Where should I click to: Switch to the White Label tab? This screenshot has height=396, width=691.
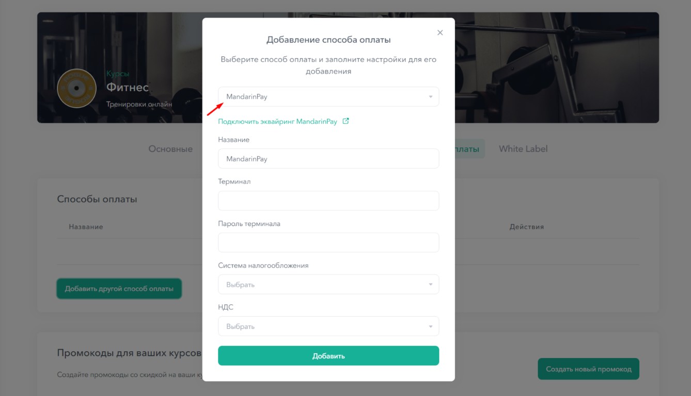[523, 149]
